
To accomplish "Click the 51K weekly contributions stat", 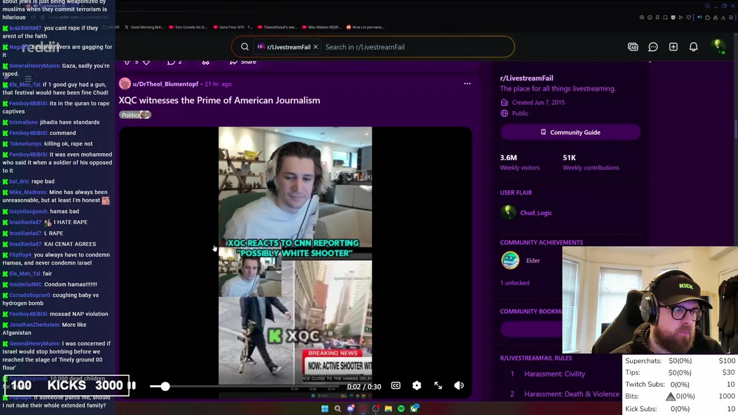I will tap(591, 162).
